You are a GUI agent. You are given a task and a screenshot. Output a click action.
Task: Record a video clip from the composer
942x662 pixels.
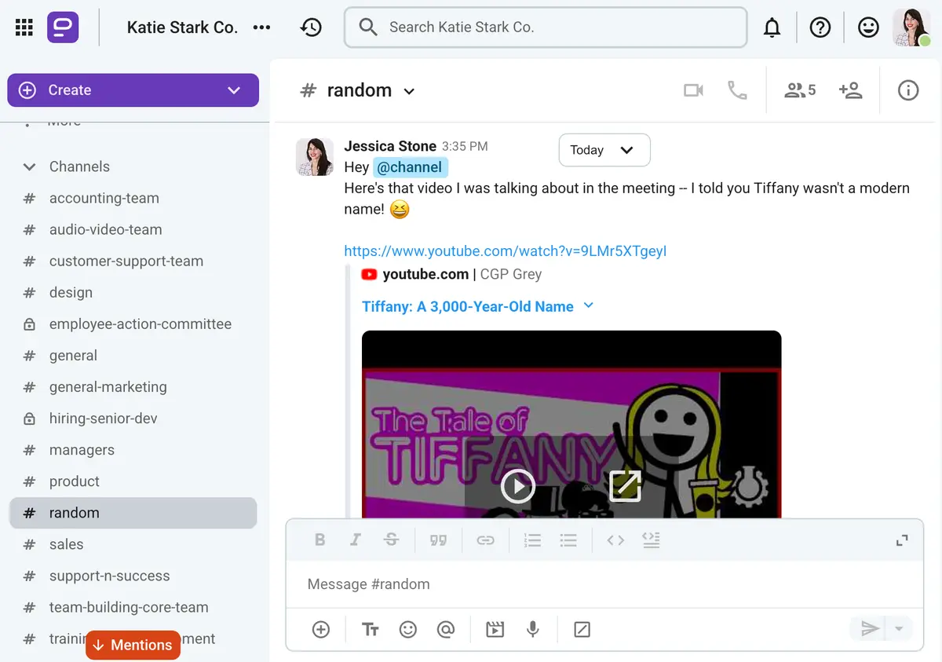(x=495, y=629)
